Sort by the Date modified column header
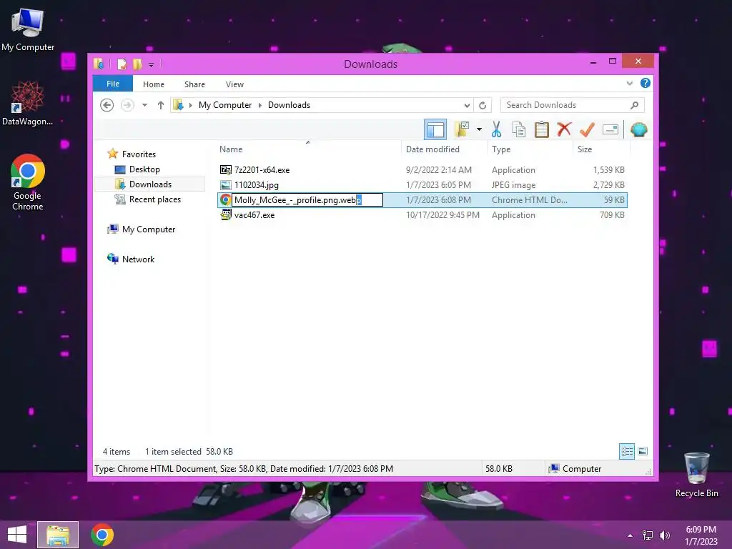Viewport: 732px width, 549px height. pyautogui.click(x=432, y=149)
